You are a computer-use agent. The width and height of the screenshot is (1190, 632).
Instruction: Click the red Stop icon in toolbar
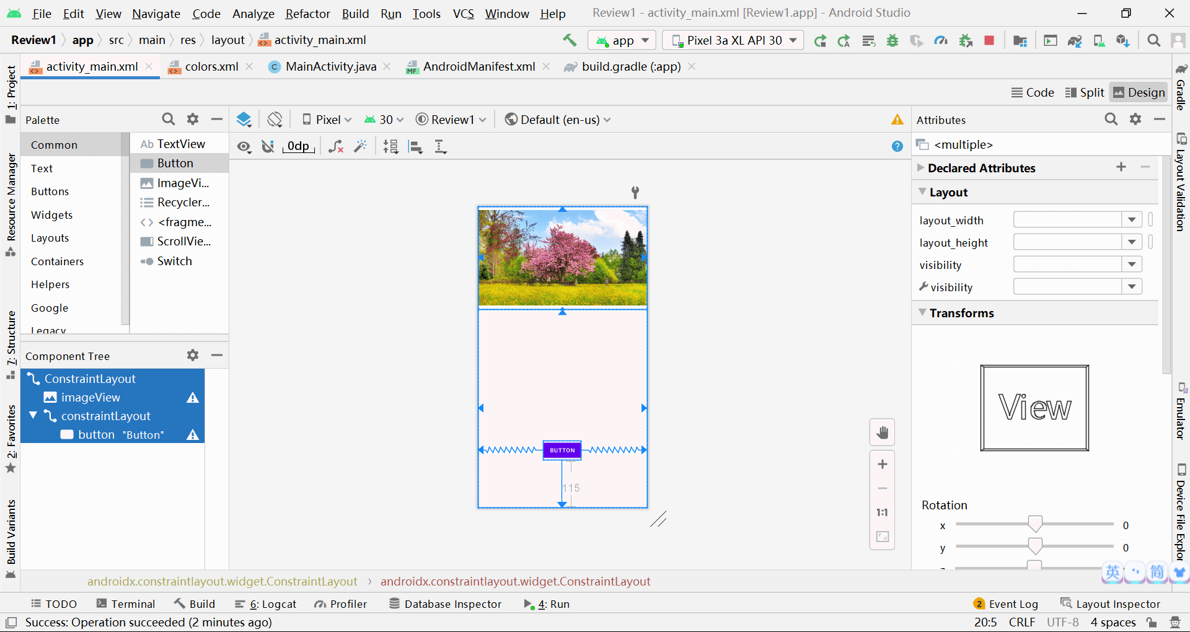pos(989,41)
